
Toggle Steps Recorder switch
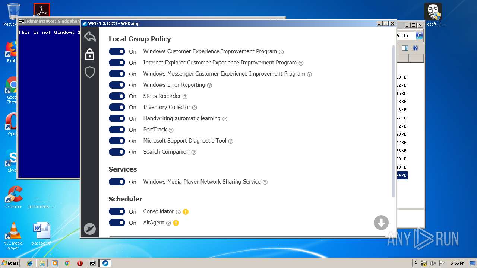point(117,96)
